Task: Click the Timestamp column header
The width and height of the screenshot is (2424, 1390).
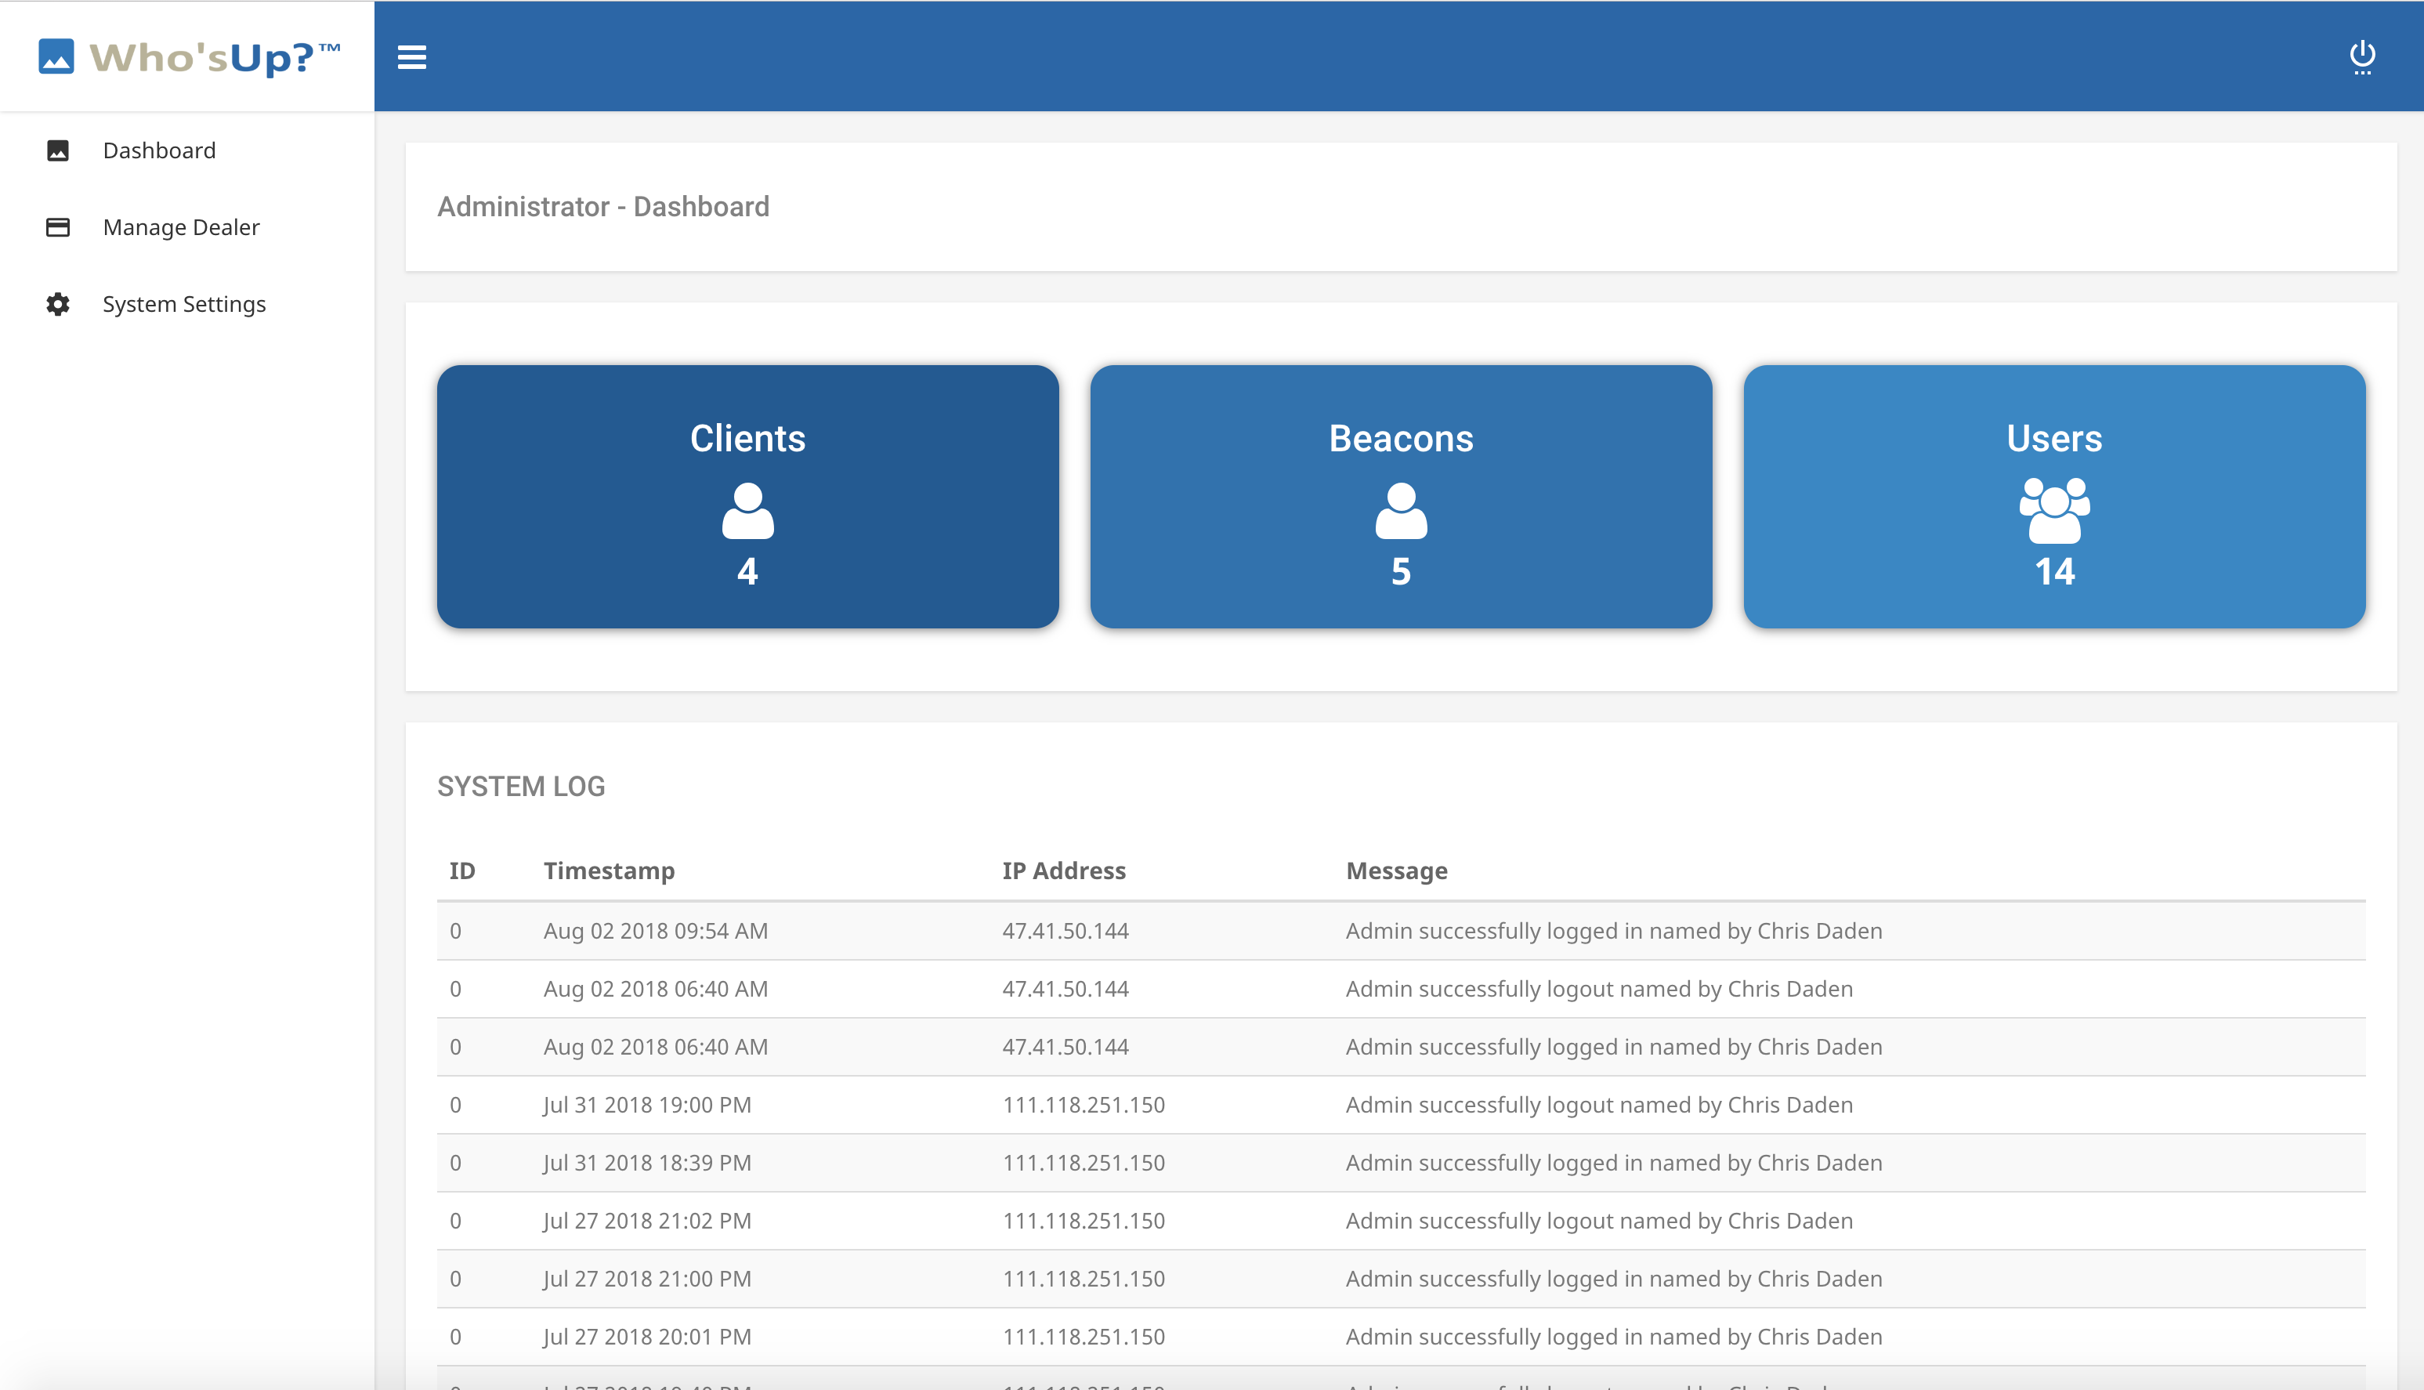Action: pyautogui.click(x=609, y=871)
